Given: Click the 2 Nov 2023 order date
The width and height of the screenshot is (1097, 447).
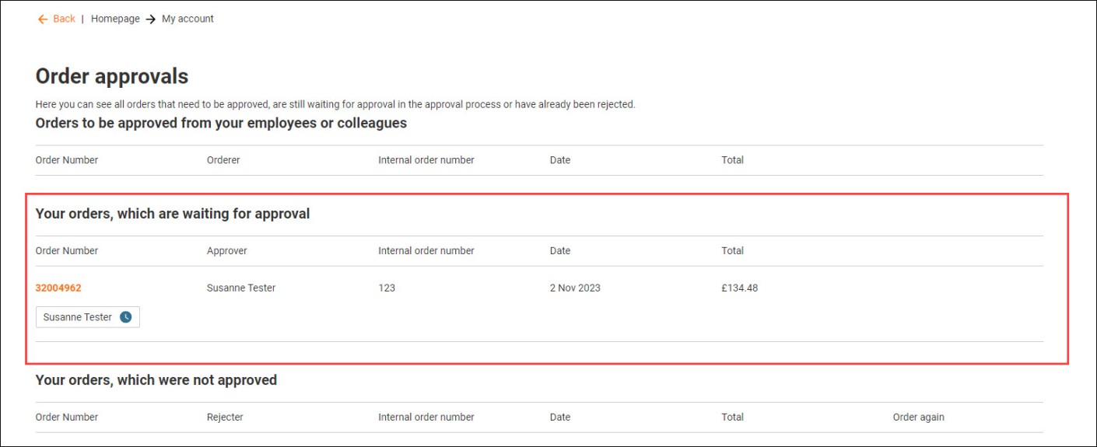Looking at the screenshot, I should coord(574,288).
